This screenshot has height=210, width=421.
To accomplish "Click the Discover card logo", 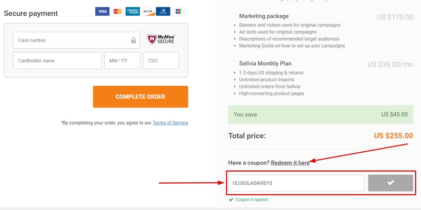I will point(148,12).
